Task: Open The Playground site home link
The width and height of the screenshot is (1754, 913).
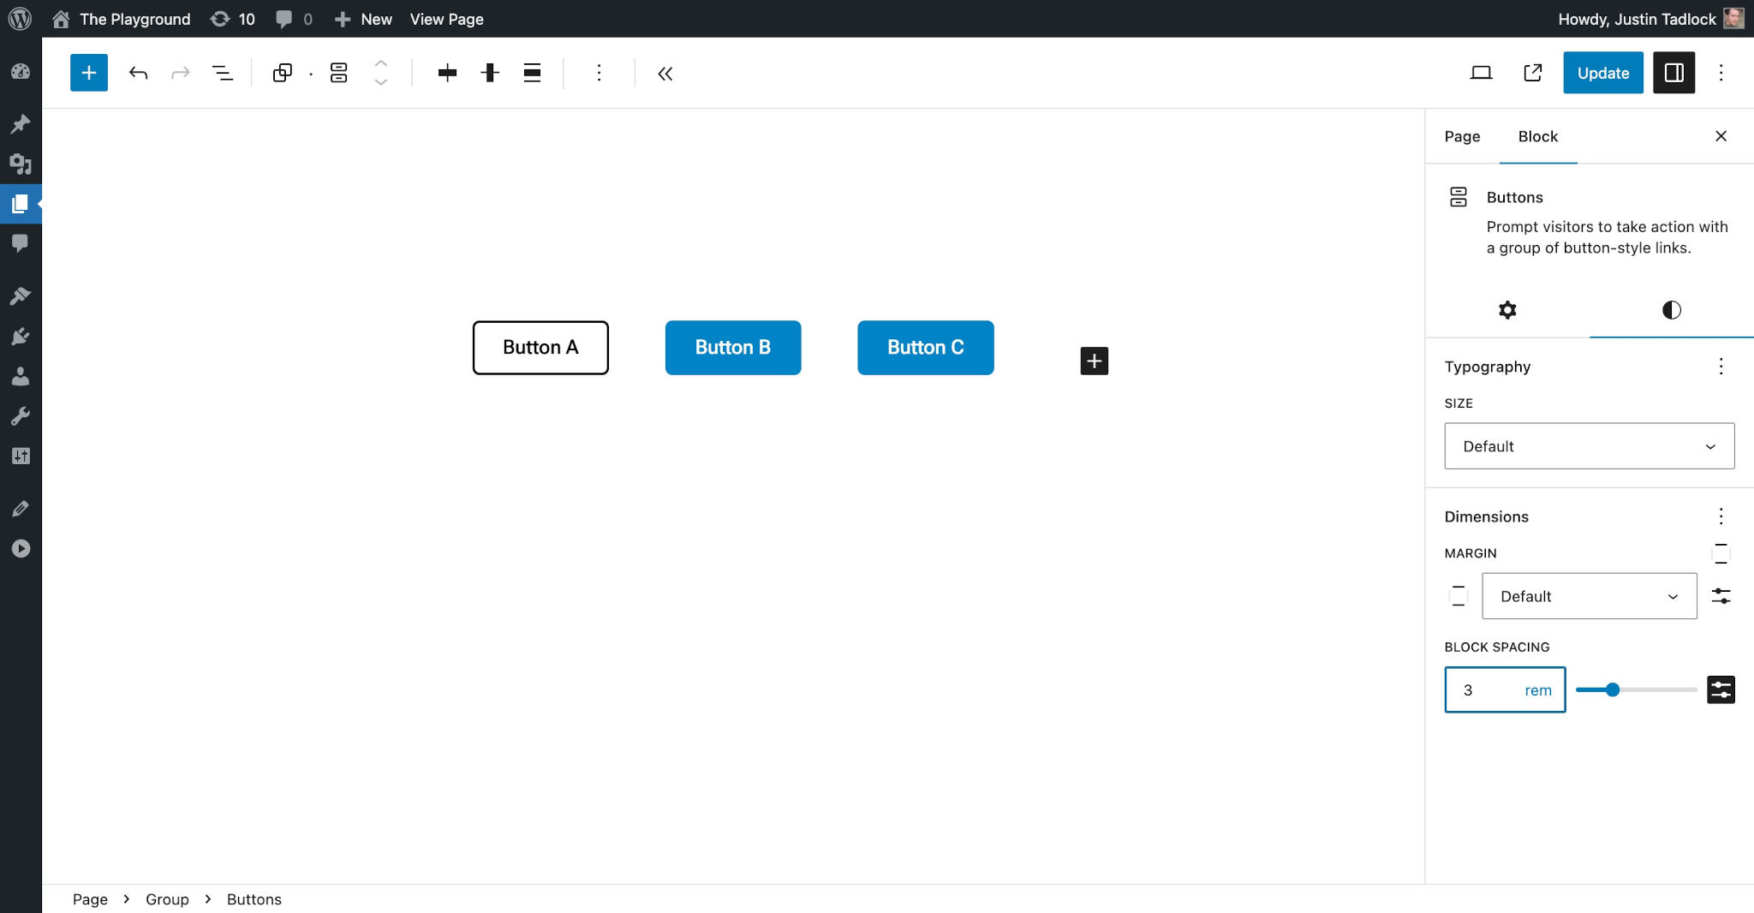Action: [121, 19]
